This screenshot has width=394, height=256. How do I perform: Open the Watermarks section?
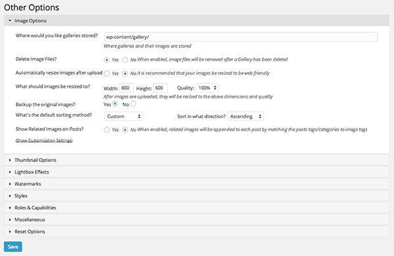point(196,184)
